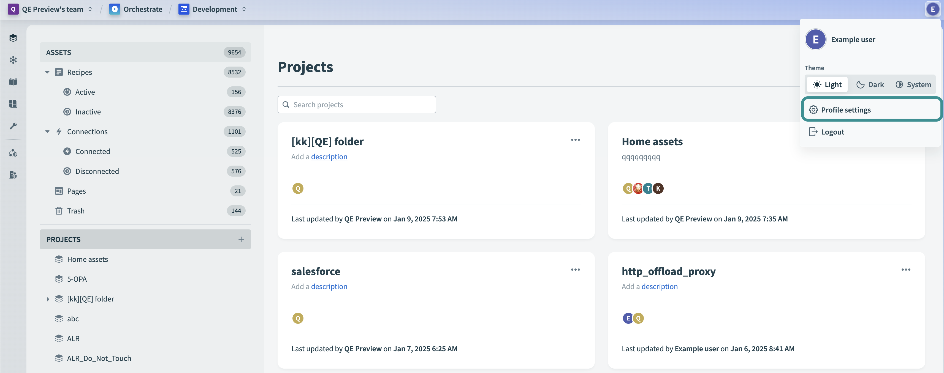Switch theme to Dark
This screenshot has width=944, height=373.
(870, 84)
